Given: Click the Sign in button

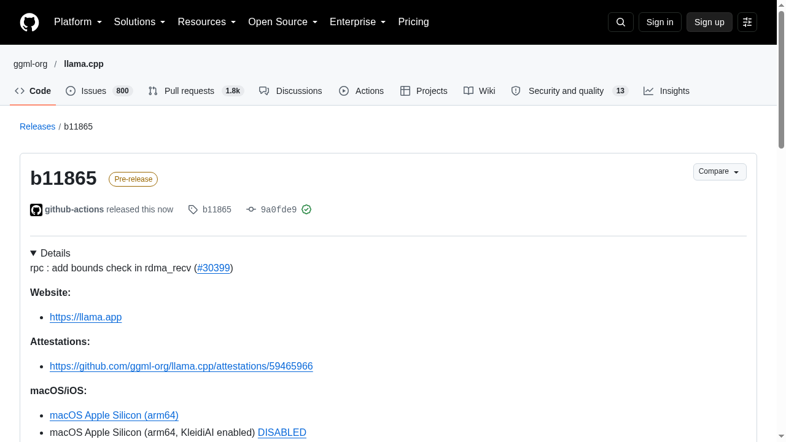Looking at the screenshot, I should coord(660,22).
